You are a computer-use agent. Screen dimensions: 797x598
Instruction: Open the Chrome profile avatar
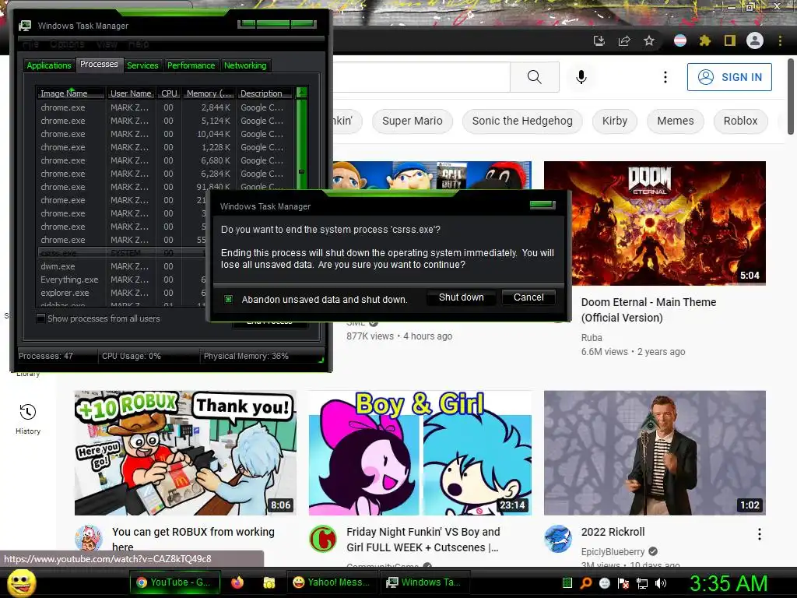point(755,40)
